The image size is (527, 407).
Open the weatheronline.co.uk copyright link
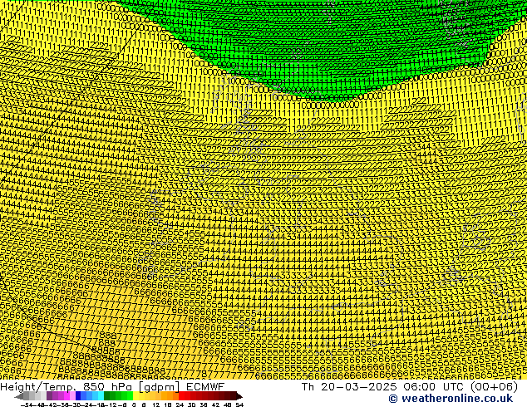tap(451, 399)
